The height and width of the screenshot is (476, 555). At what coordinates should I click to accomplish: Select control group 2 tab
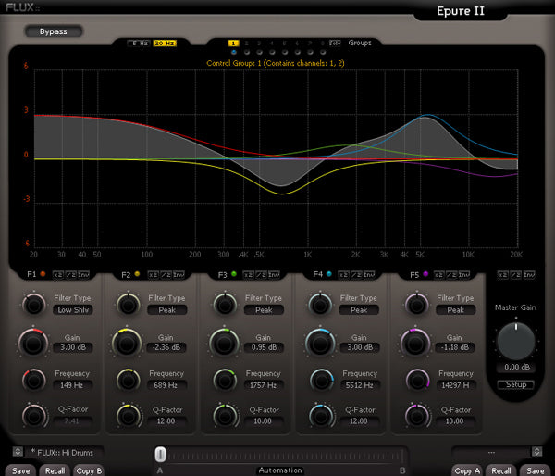(x=247, y=44)
